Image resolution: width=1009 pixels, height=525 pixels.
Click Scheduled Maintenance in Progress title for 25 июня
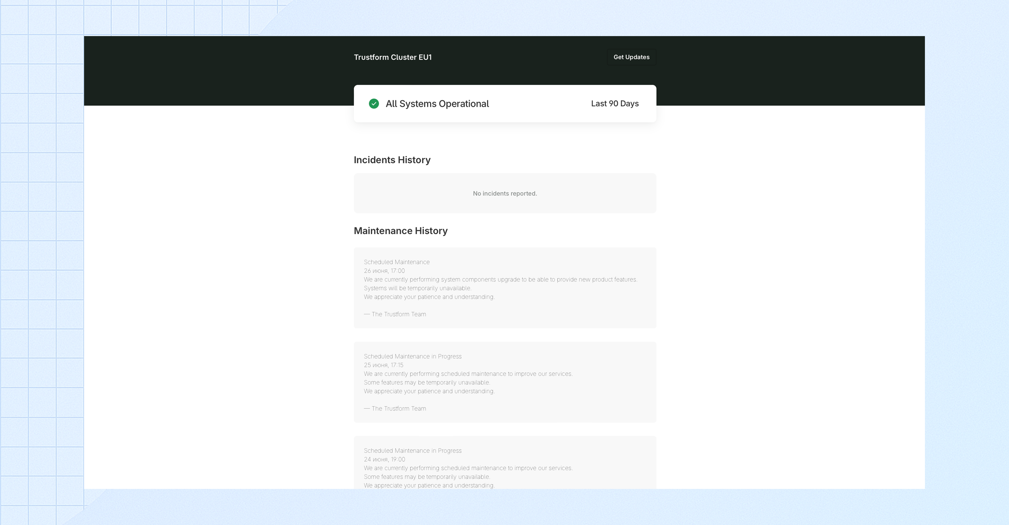pos(413,356)
